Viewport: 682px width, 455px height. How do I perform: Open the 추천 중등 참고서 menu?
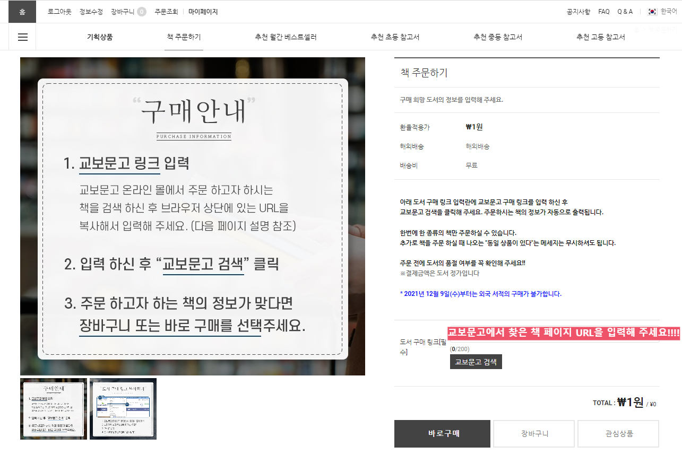(x=498, y=37)
